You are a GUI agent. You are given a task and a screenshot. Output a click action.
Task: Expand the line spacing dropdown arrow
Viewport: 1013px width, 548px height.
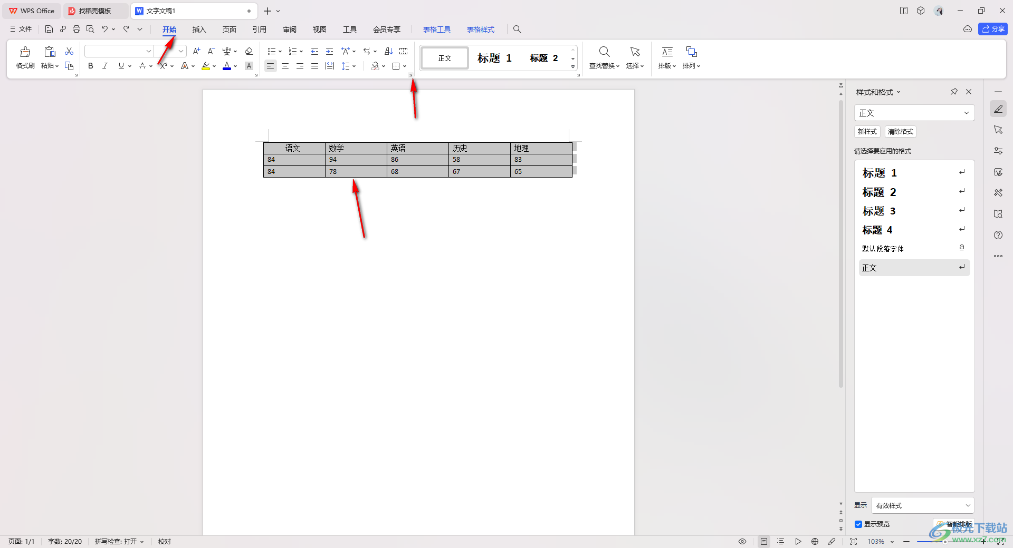click(354, 66)
